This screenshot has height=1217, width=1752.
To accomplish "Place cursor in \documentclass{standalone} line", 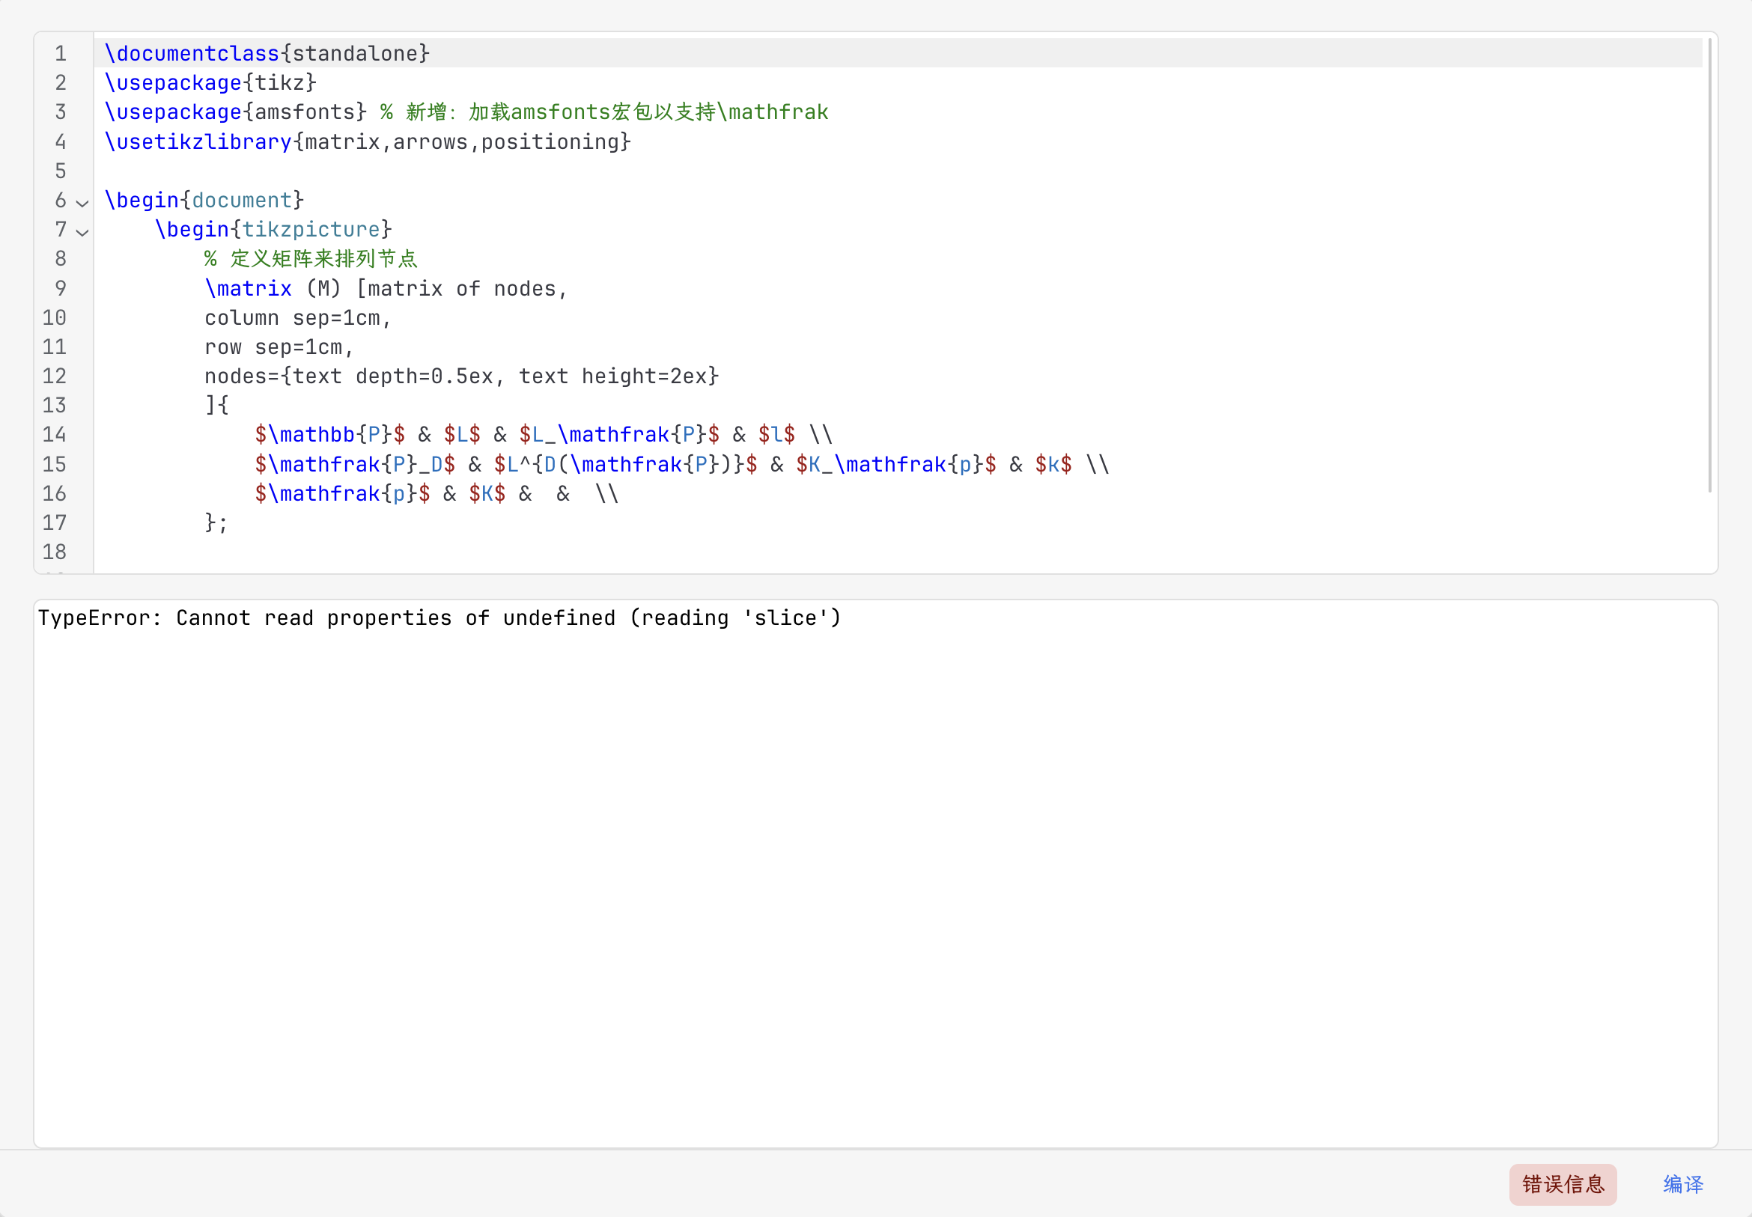I will [x=267, y=53].
